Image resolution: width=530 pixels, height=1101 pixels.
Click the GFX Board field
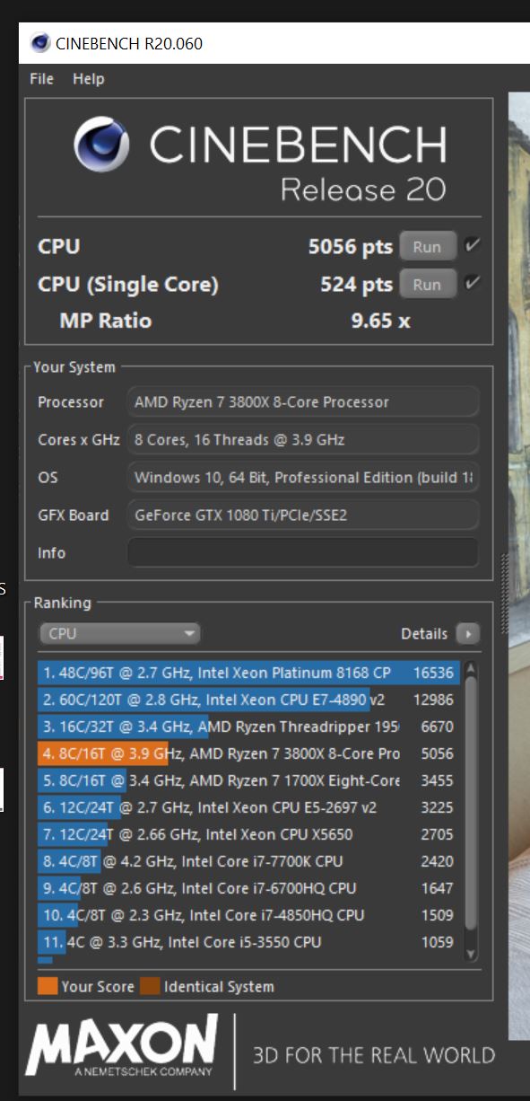(x=303, y=515)
